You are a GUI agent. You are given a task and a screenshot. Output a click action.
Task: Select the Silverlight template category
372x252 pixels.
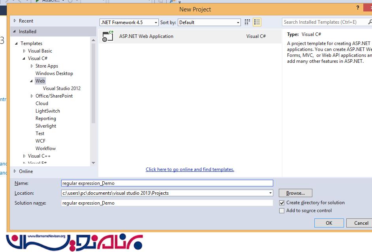tap(46, 126)
